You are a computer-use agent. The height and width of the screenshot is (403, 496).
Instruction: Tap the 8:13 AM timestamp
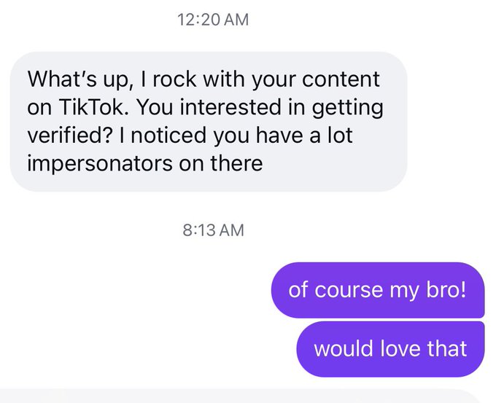click(212, 231)
